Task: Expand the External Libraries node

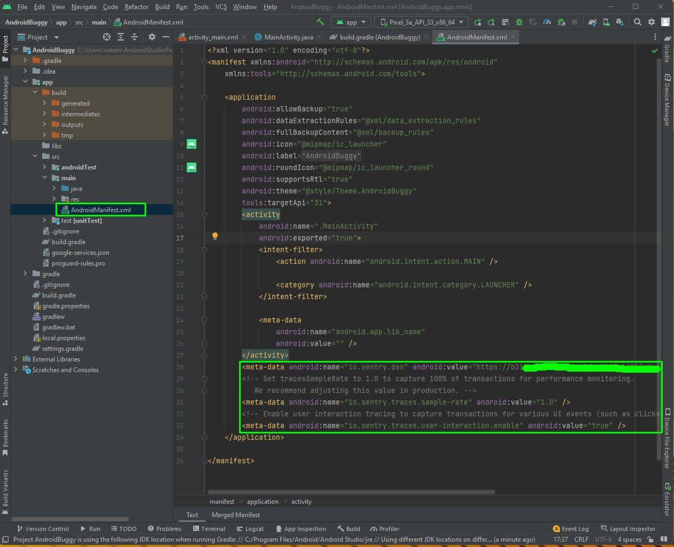Action: click(15, 359)
